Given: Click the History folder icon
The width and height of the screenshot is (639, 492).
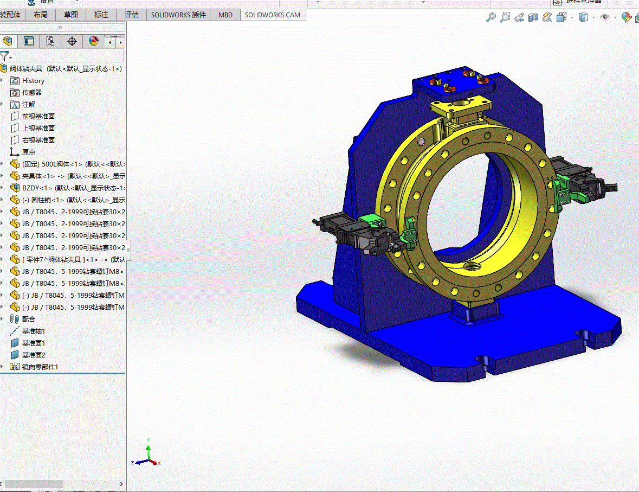Looking at the screenshot, I should (15, 81).
